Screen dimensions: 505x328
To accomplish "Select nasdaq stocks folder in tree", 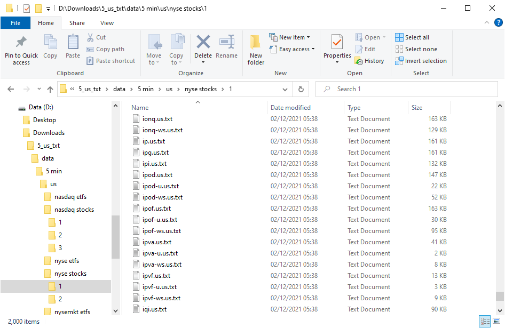I will (74, 210).
